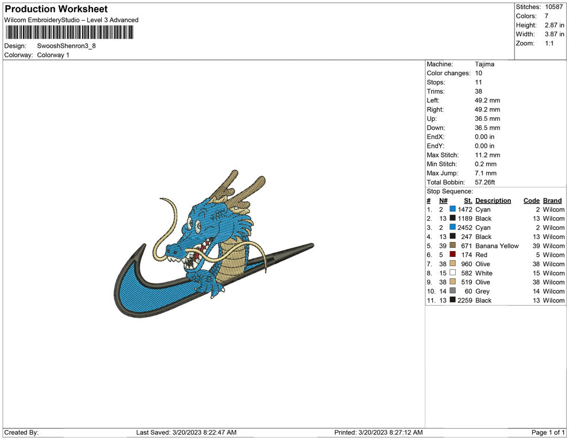Click the 'Red' description in row 6
Viewport: 569px width, 438px height.
(481, 255)
